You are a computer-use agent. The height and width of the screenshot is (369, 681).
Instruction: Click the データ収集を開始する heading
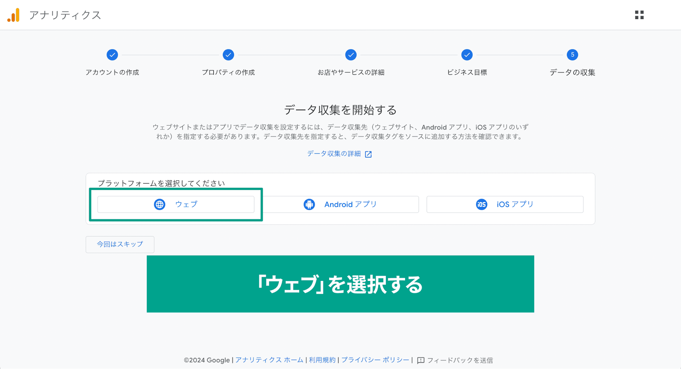340,110
